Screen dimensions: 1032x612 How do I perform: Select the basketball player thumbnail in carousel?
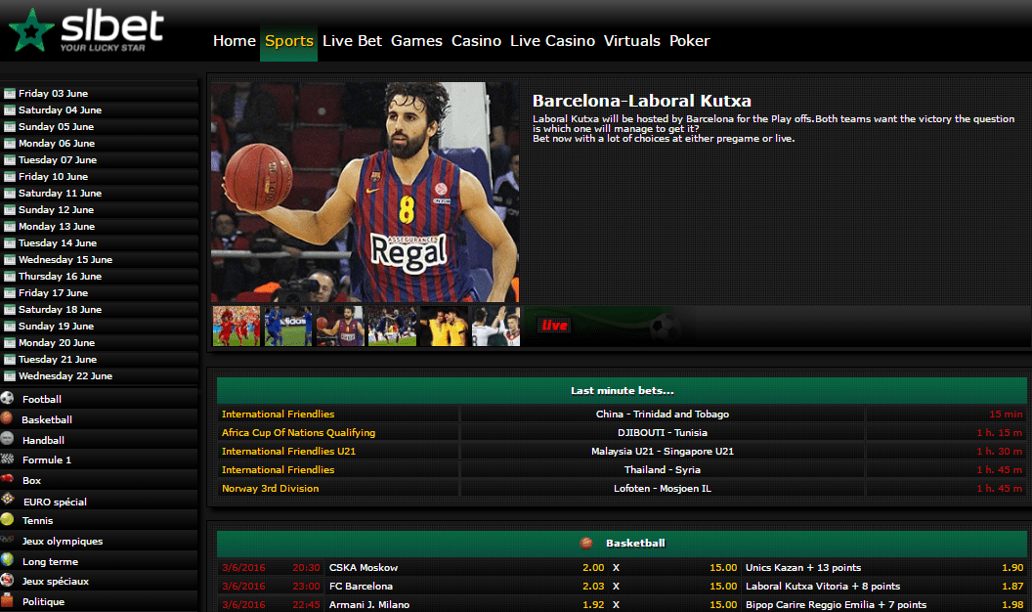click(x=340, y=327)
